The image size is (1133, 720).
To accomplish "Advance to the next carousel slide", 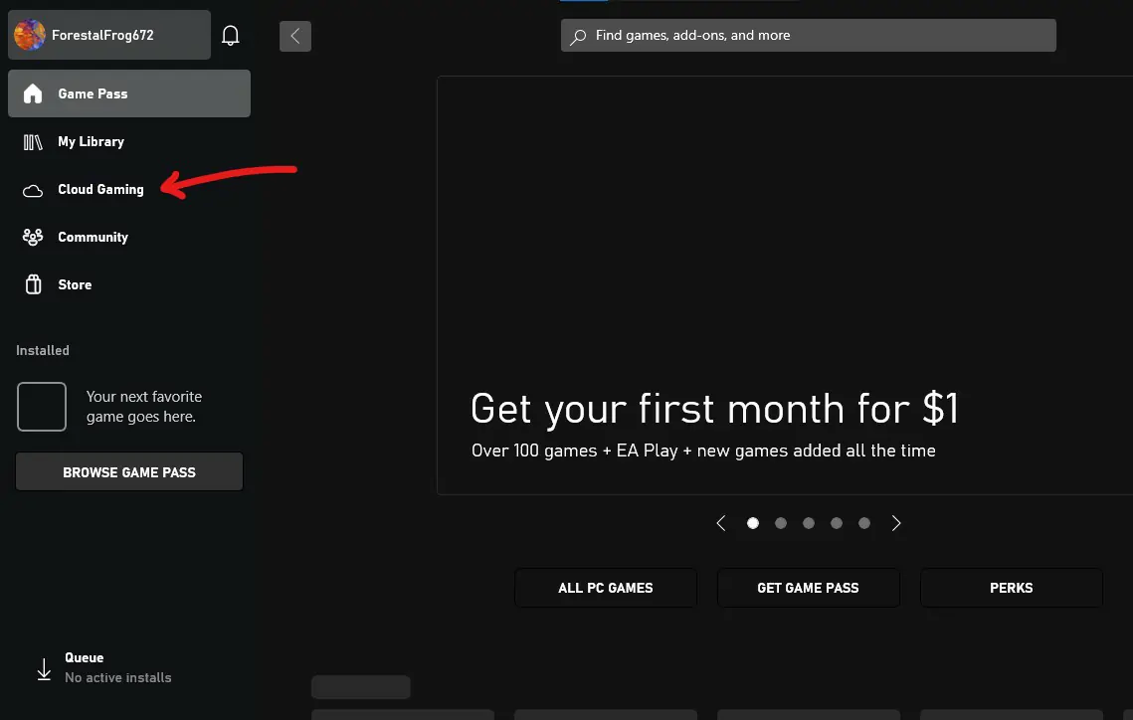I will point(896,523).
